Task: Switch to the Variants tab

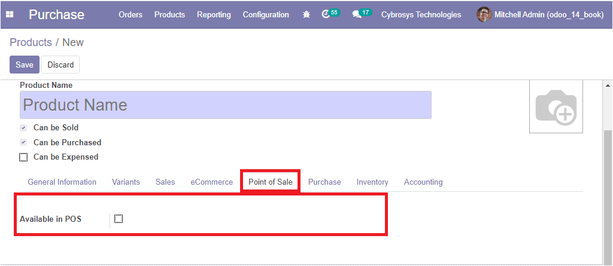Action: point(126,182)
